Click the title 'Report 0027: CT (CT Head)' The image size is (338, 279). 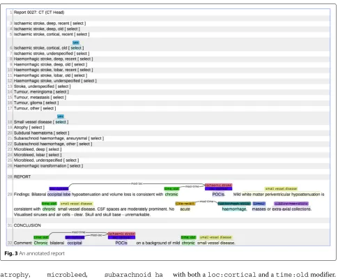tap(39, 13)
